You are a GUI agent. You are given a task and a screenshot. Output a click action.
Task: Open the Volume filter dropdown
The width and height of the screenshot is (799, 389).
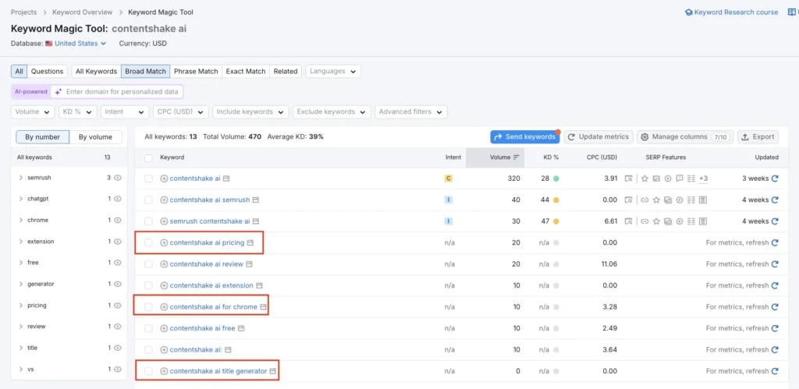click(x=33, y=111)
